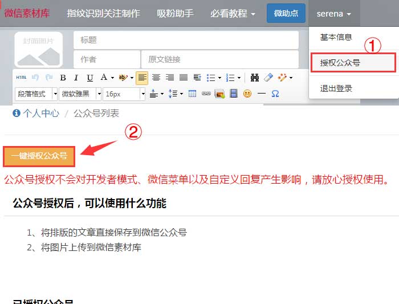399x304 pixels.
Task: Apply text highlight background color
Action: (123, 78)
